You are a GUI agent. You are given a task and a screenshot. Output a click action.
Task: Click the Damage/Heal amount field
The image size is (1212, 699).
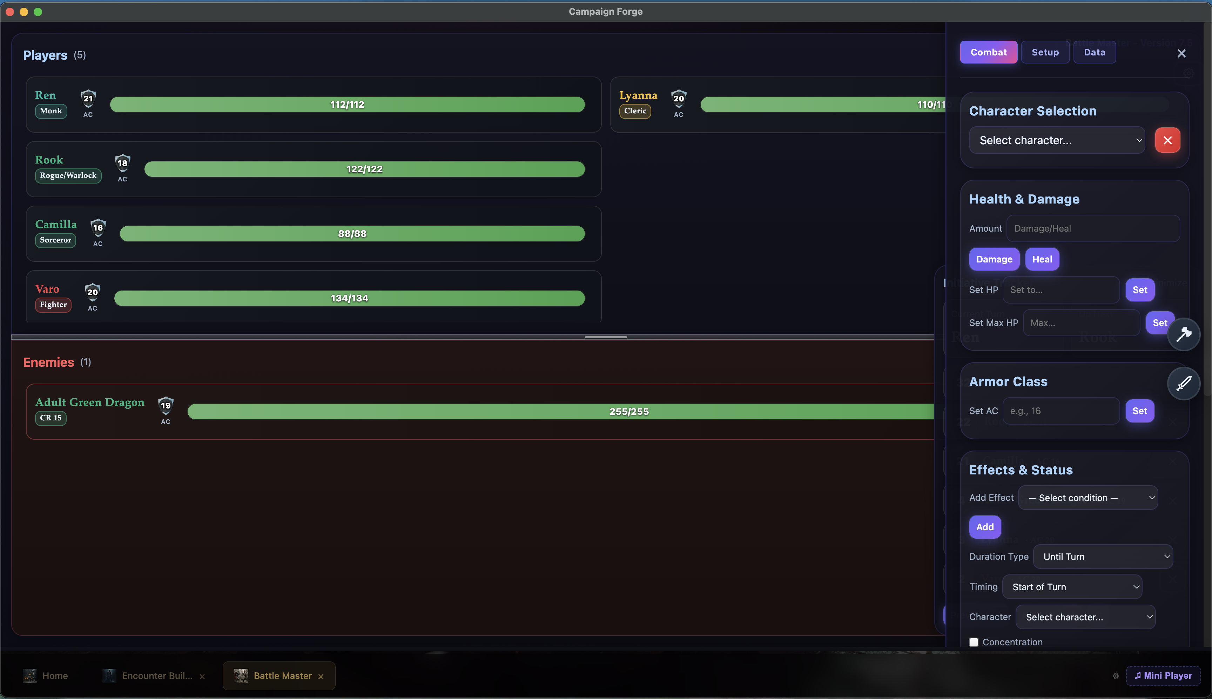click(x=1092, y=228)
